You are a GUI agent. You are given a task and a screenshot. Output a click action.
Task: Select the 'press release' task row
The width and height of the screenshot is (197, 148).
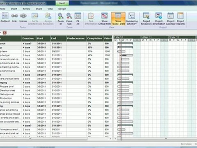[56, 114]
